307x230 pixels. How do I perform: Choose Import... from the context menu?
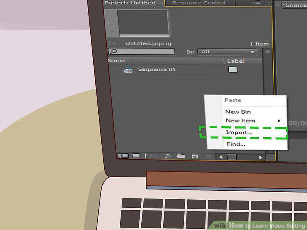(x=239, y=133)
